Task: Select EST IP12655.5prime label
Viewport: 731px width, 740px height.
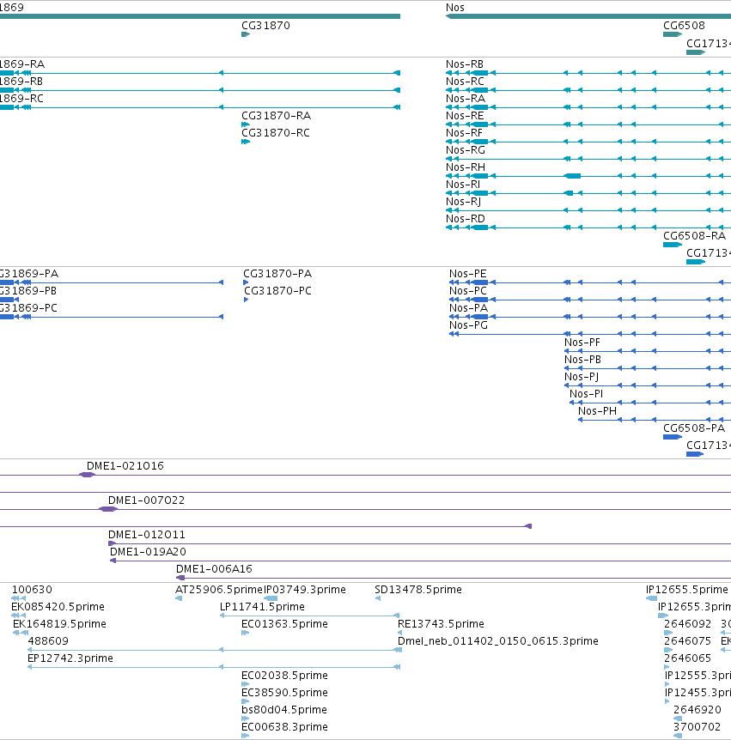Action: [x=686, y=590]
